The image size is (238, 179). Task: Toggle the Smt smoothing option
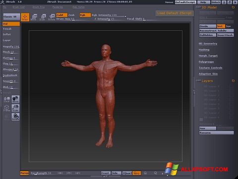click(x=221, y=26)
